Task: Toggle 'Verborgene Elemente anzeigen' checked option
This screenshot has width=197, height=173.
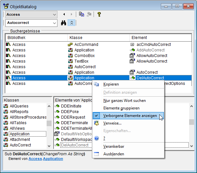Action: [130, 116]
